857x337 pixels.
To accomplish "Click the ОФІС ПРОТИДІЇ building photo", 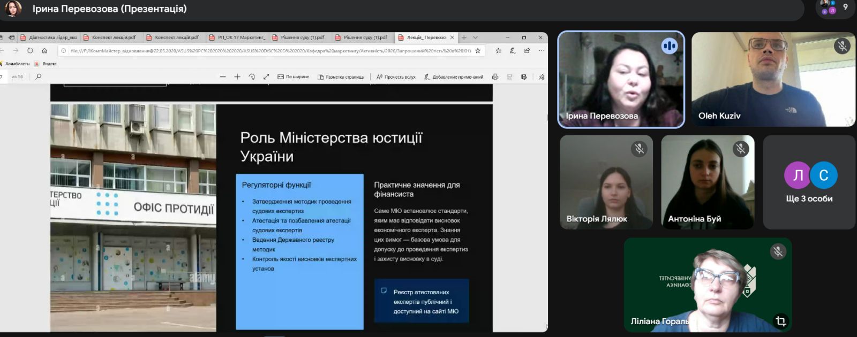I will [133, 218].
